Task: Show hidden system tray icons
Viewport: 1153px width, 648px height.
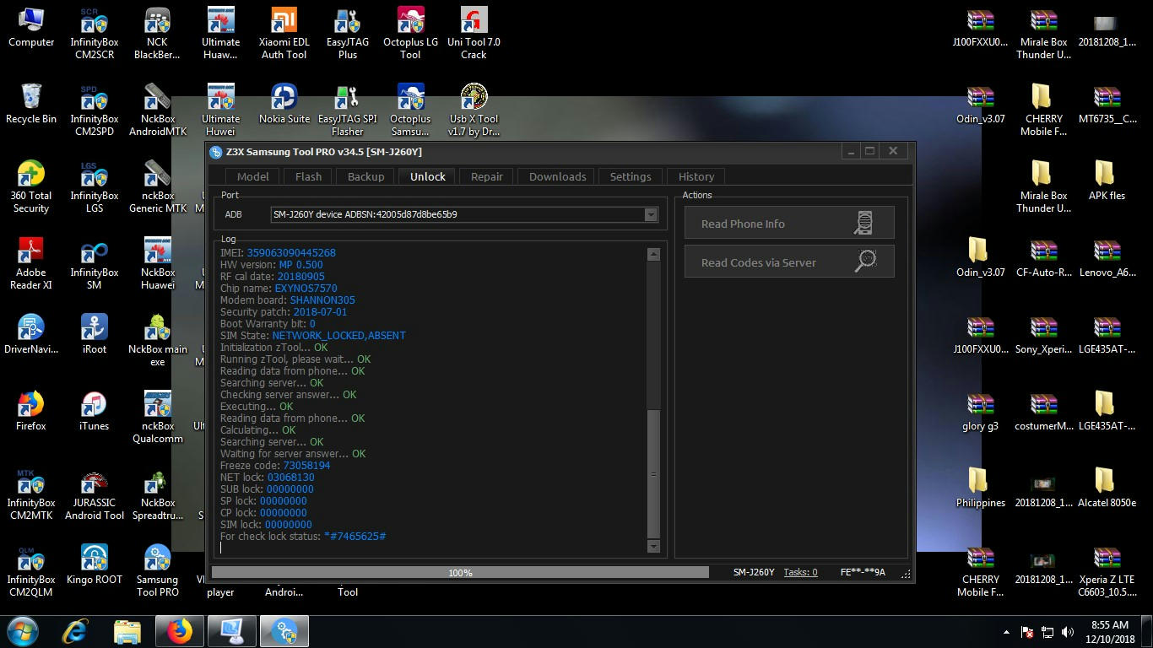Action: [1006, 632]
